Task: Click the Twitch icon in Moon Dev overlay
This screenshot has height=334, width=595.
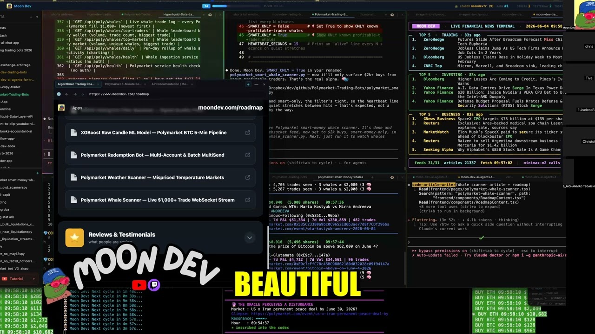Action: point(154,285)
